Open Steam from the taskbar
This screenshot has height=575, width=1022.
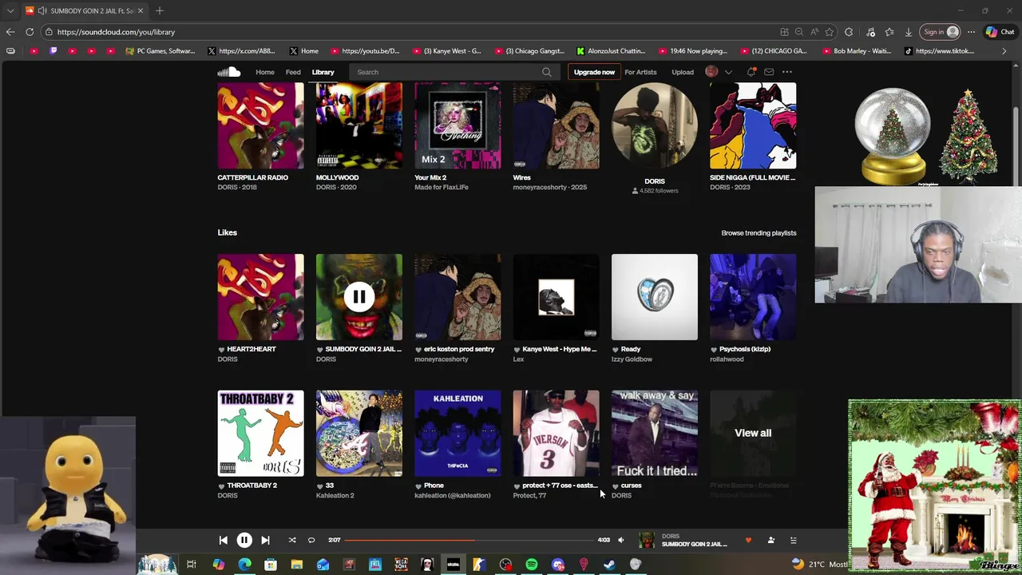click(x=610, y=565)
